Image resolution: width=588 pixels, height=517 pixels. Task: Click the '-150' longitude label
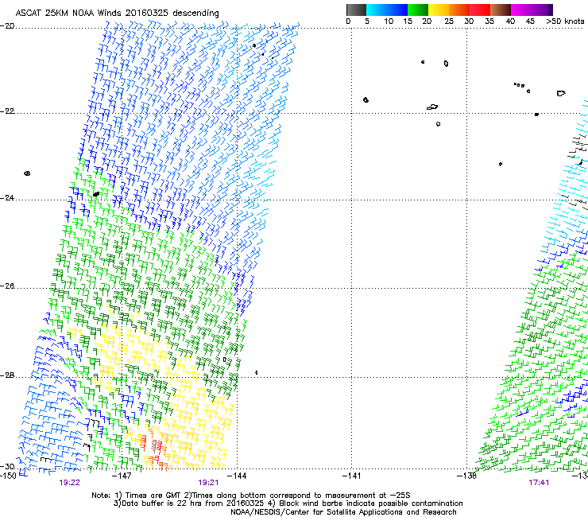(x=8, y=476)
